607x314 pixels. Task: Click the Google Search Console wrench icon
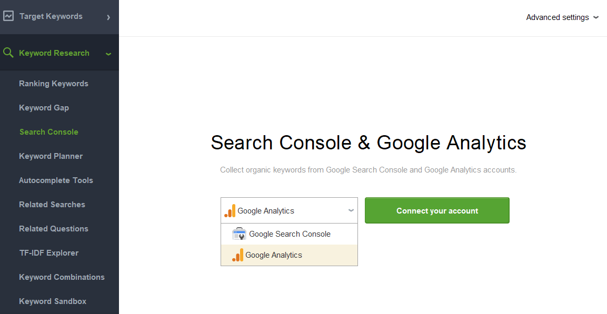[239, 234]
